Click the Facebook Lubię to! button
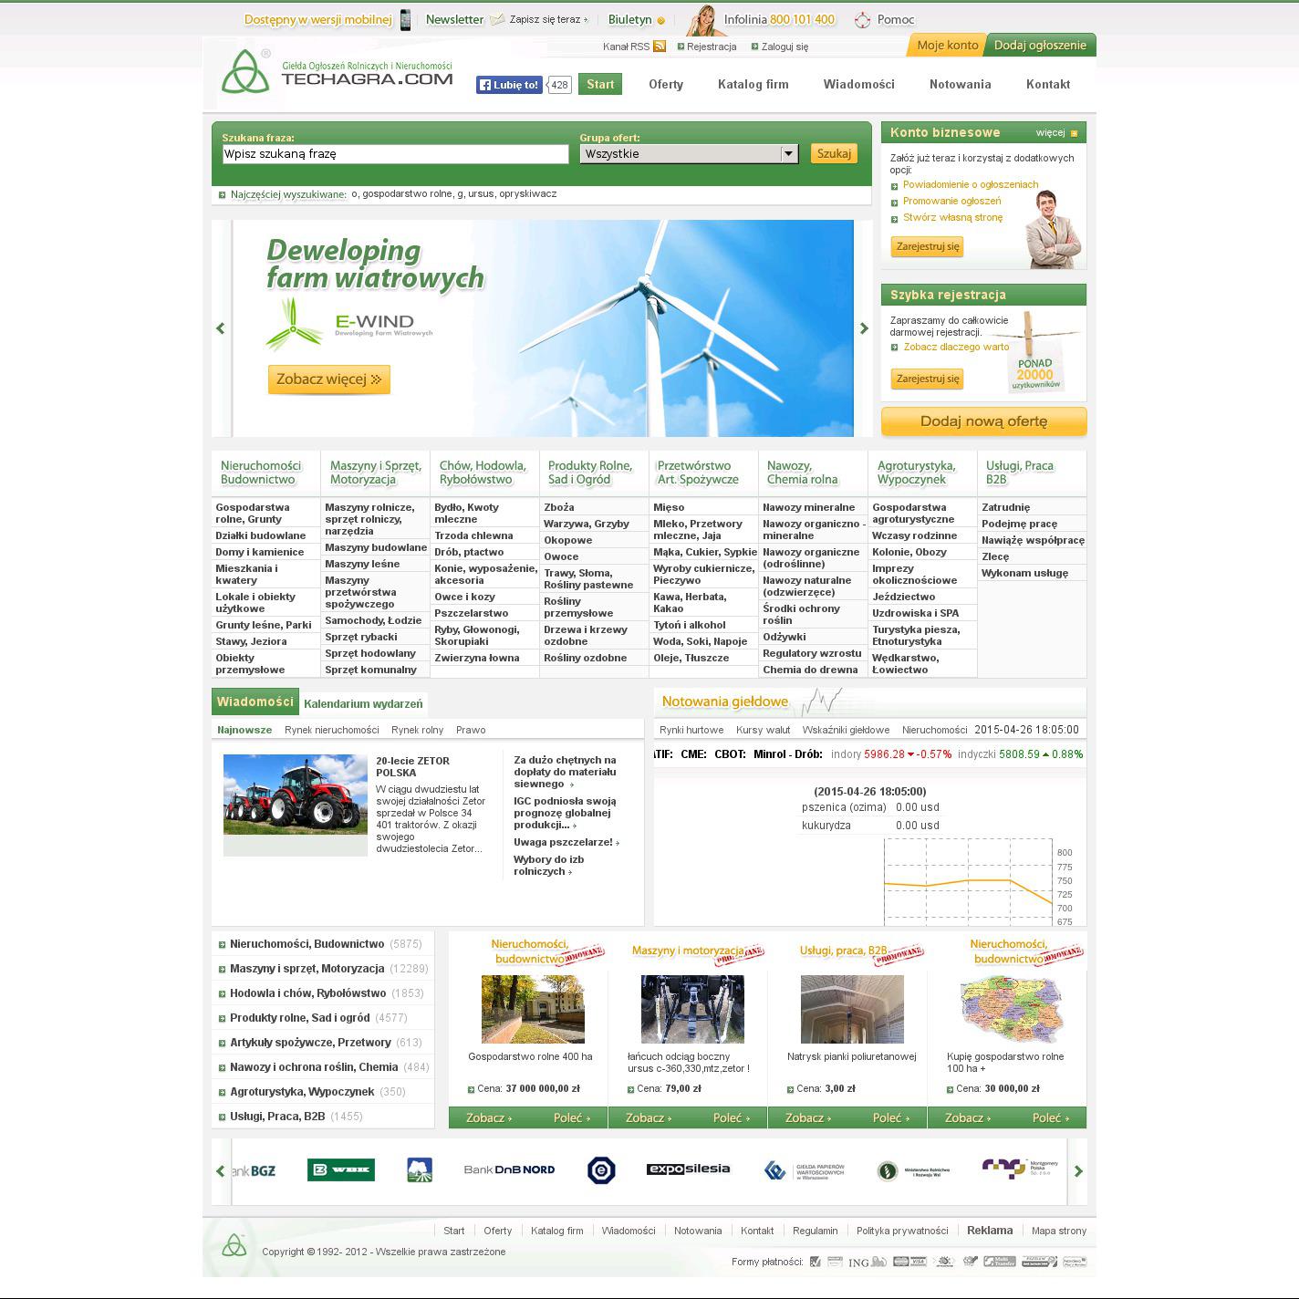The width and height of the screenshot is (1299, 1299). 509,85
